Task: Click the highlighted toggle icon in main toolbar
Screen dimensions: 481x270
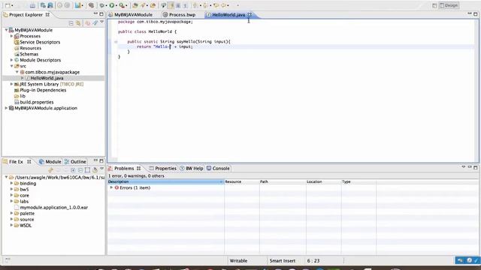Action: [171, 5]
